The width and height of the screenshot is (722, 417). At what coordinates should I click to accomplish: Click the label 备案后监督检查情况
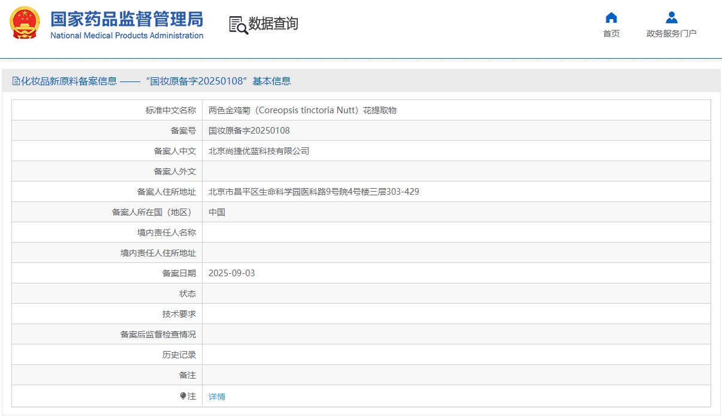point(158,334)
